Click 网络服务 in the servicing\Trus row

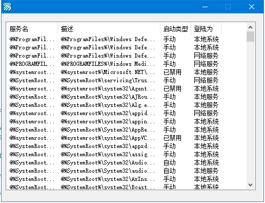tap(206, 80)
